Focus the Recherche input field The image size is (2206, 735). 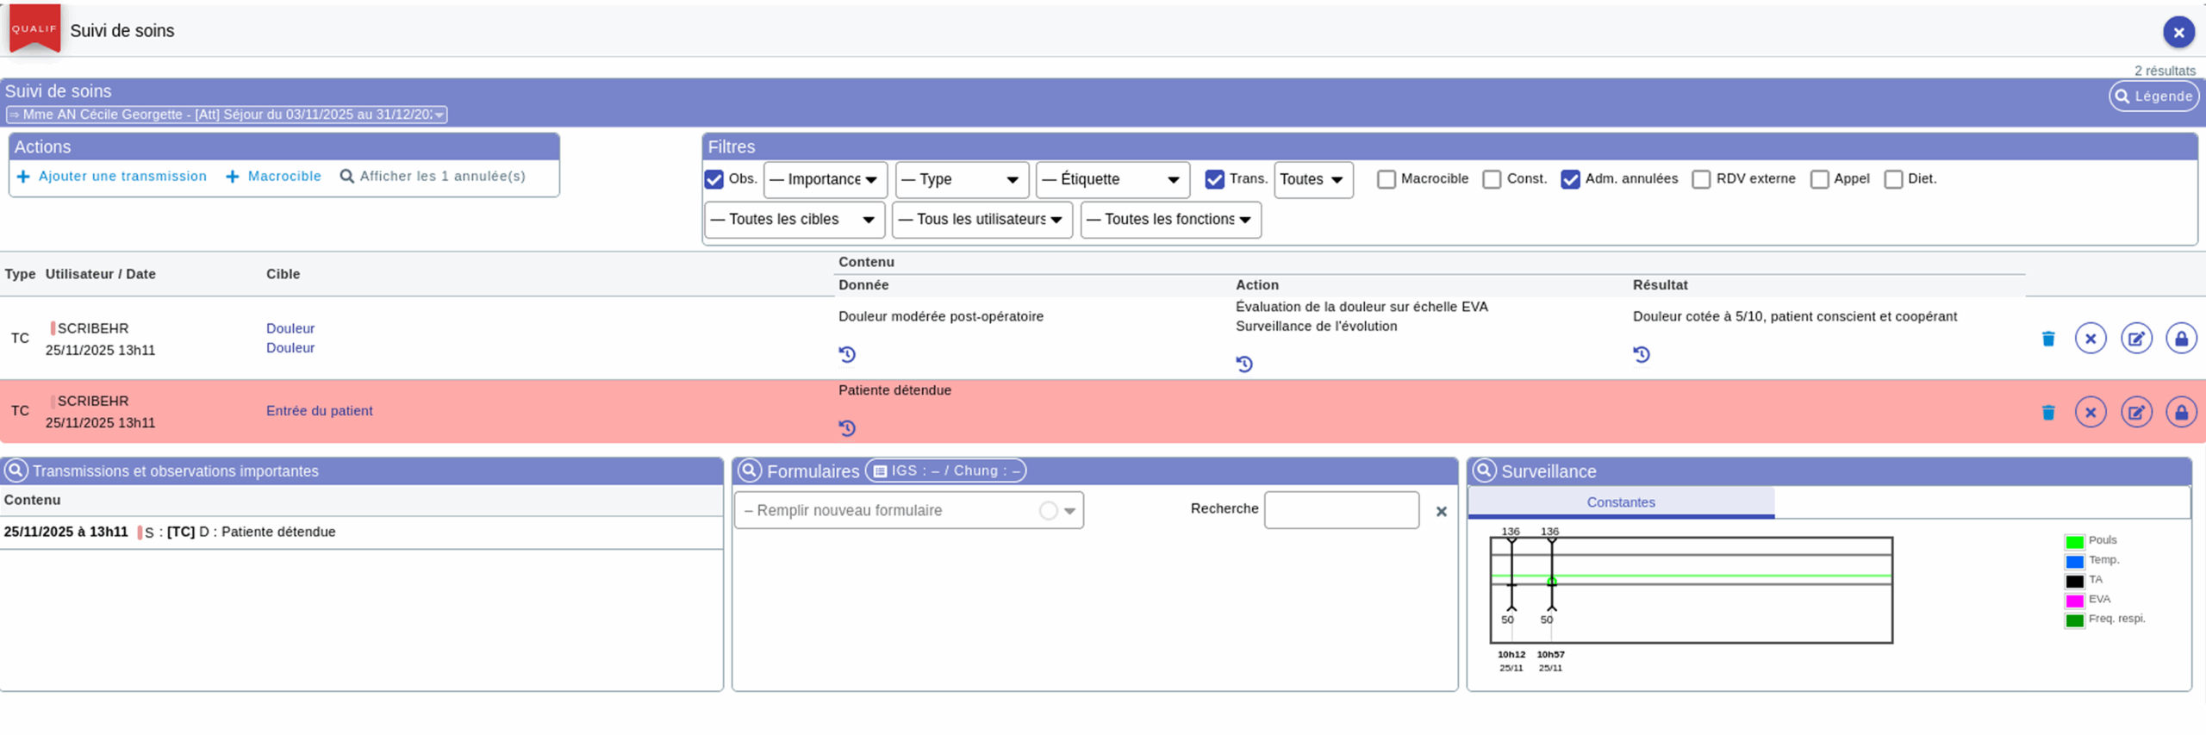click(x=1341, y=510)
